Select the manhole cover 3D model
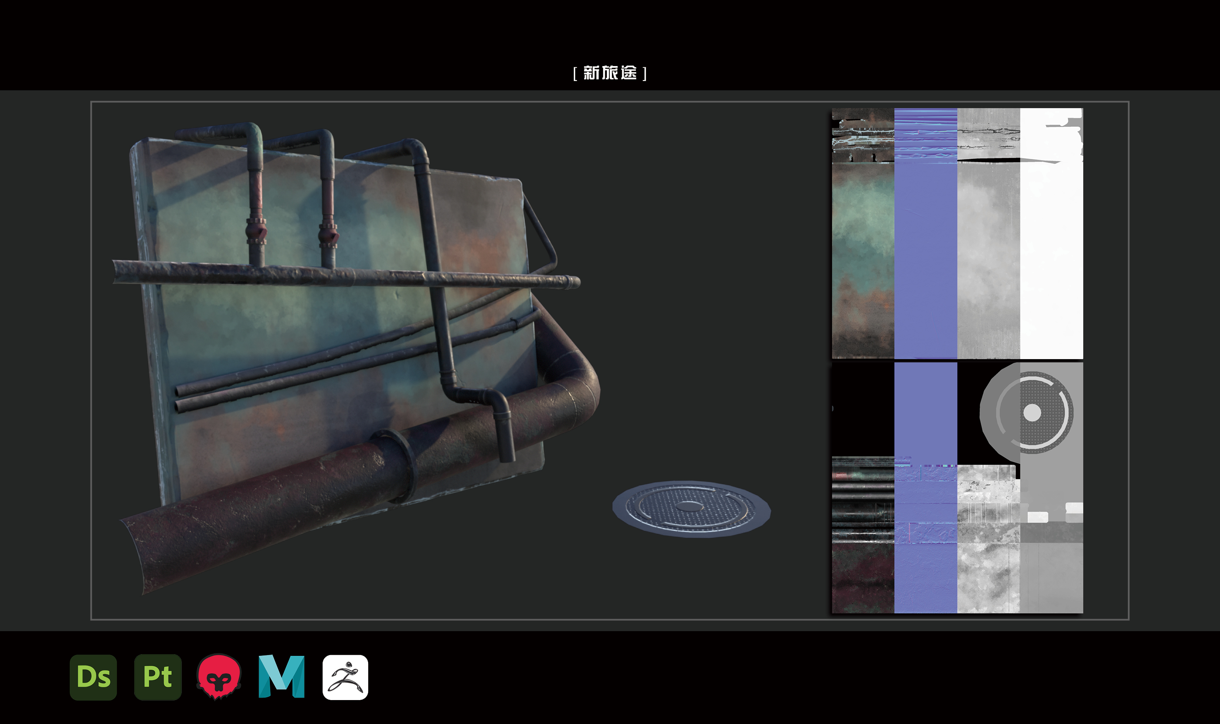 pos(691,509)
